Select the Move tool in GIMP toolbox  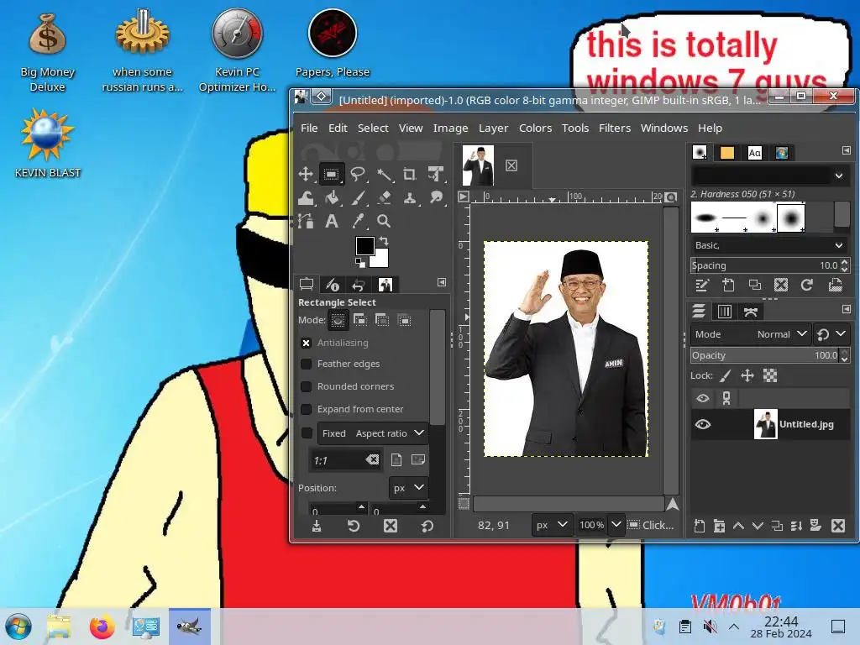(x=306, y=175)
